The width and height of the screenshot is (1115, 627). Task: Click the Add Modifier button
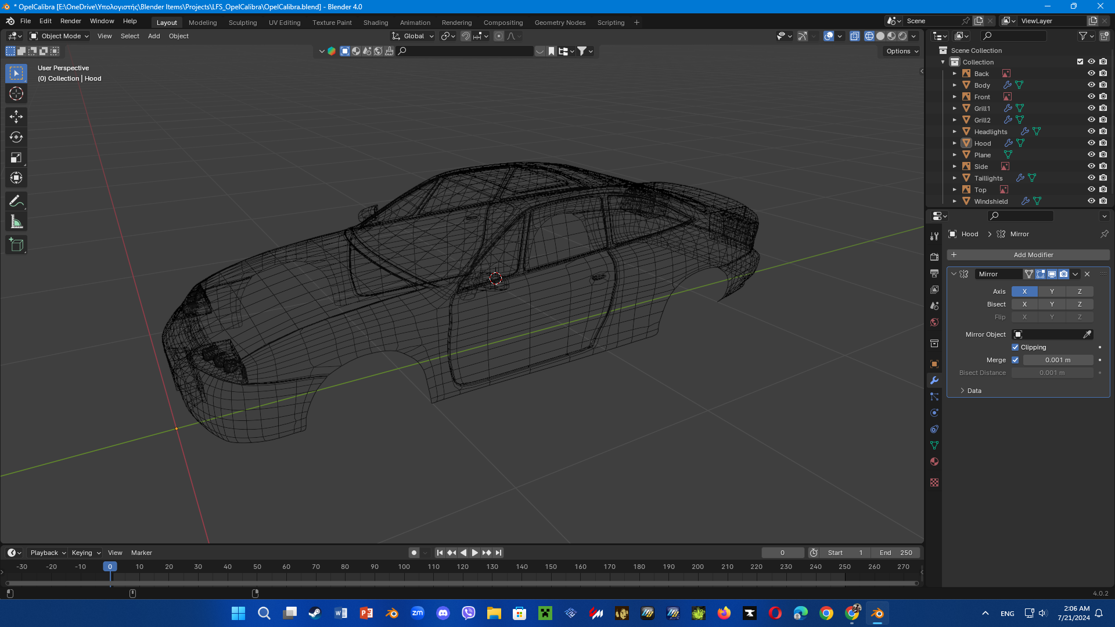point(1028,255)
